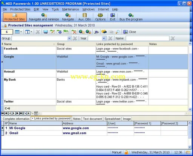193x156 pixels.
Task: Expand the grid view mode dropdown arrow
Action: [21, 32]
